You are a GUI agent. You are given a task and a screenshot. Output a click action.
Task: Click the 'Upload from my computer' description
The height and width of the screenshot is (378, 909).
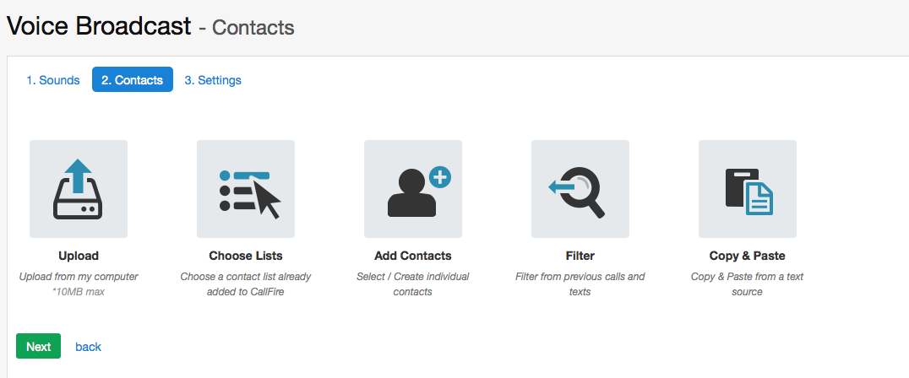tap(79, 277)
